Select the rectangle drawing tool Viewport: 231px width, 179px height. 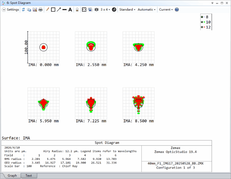pyautogui.click(x=53, y=10)
